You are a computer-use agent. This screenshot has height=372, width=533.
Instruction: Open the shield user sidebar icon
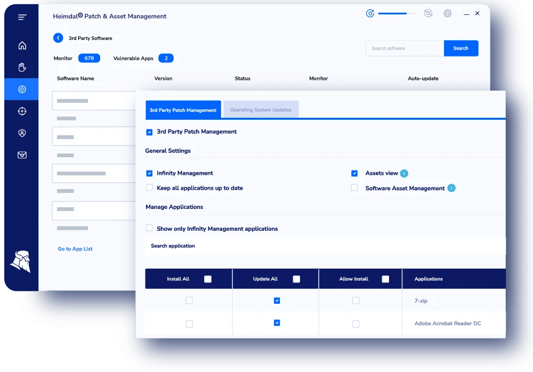[x=22, y=133]
